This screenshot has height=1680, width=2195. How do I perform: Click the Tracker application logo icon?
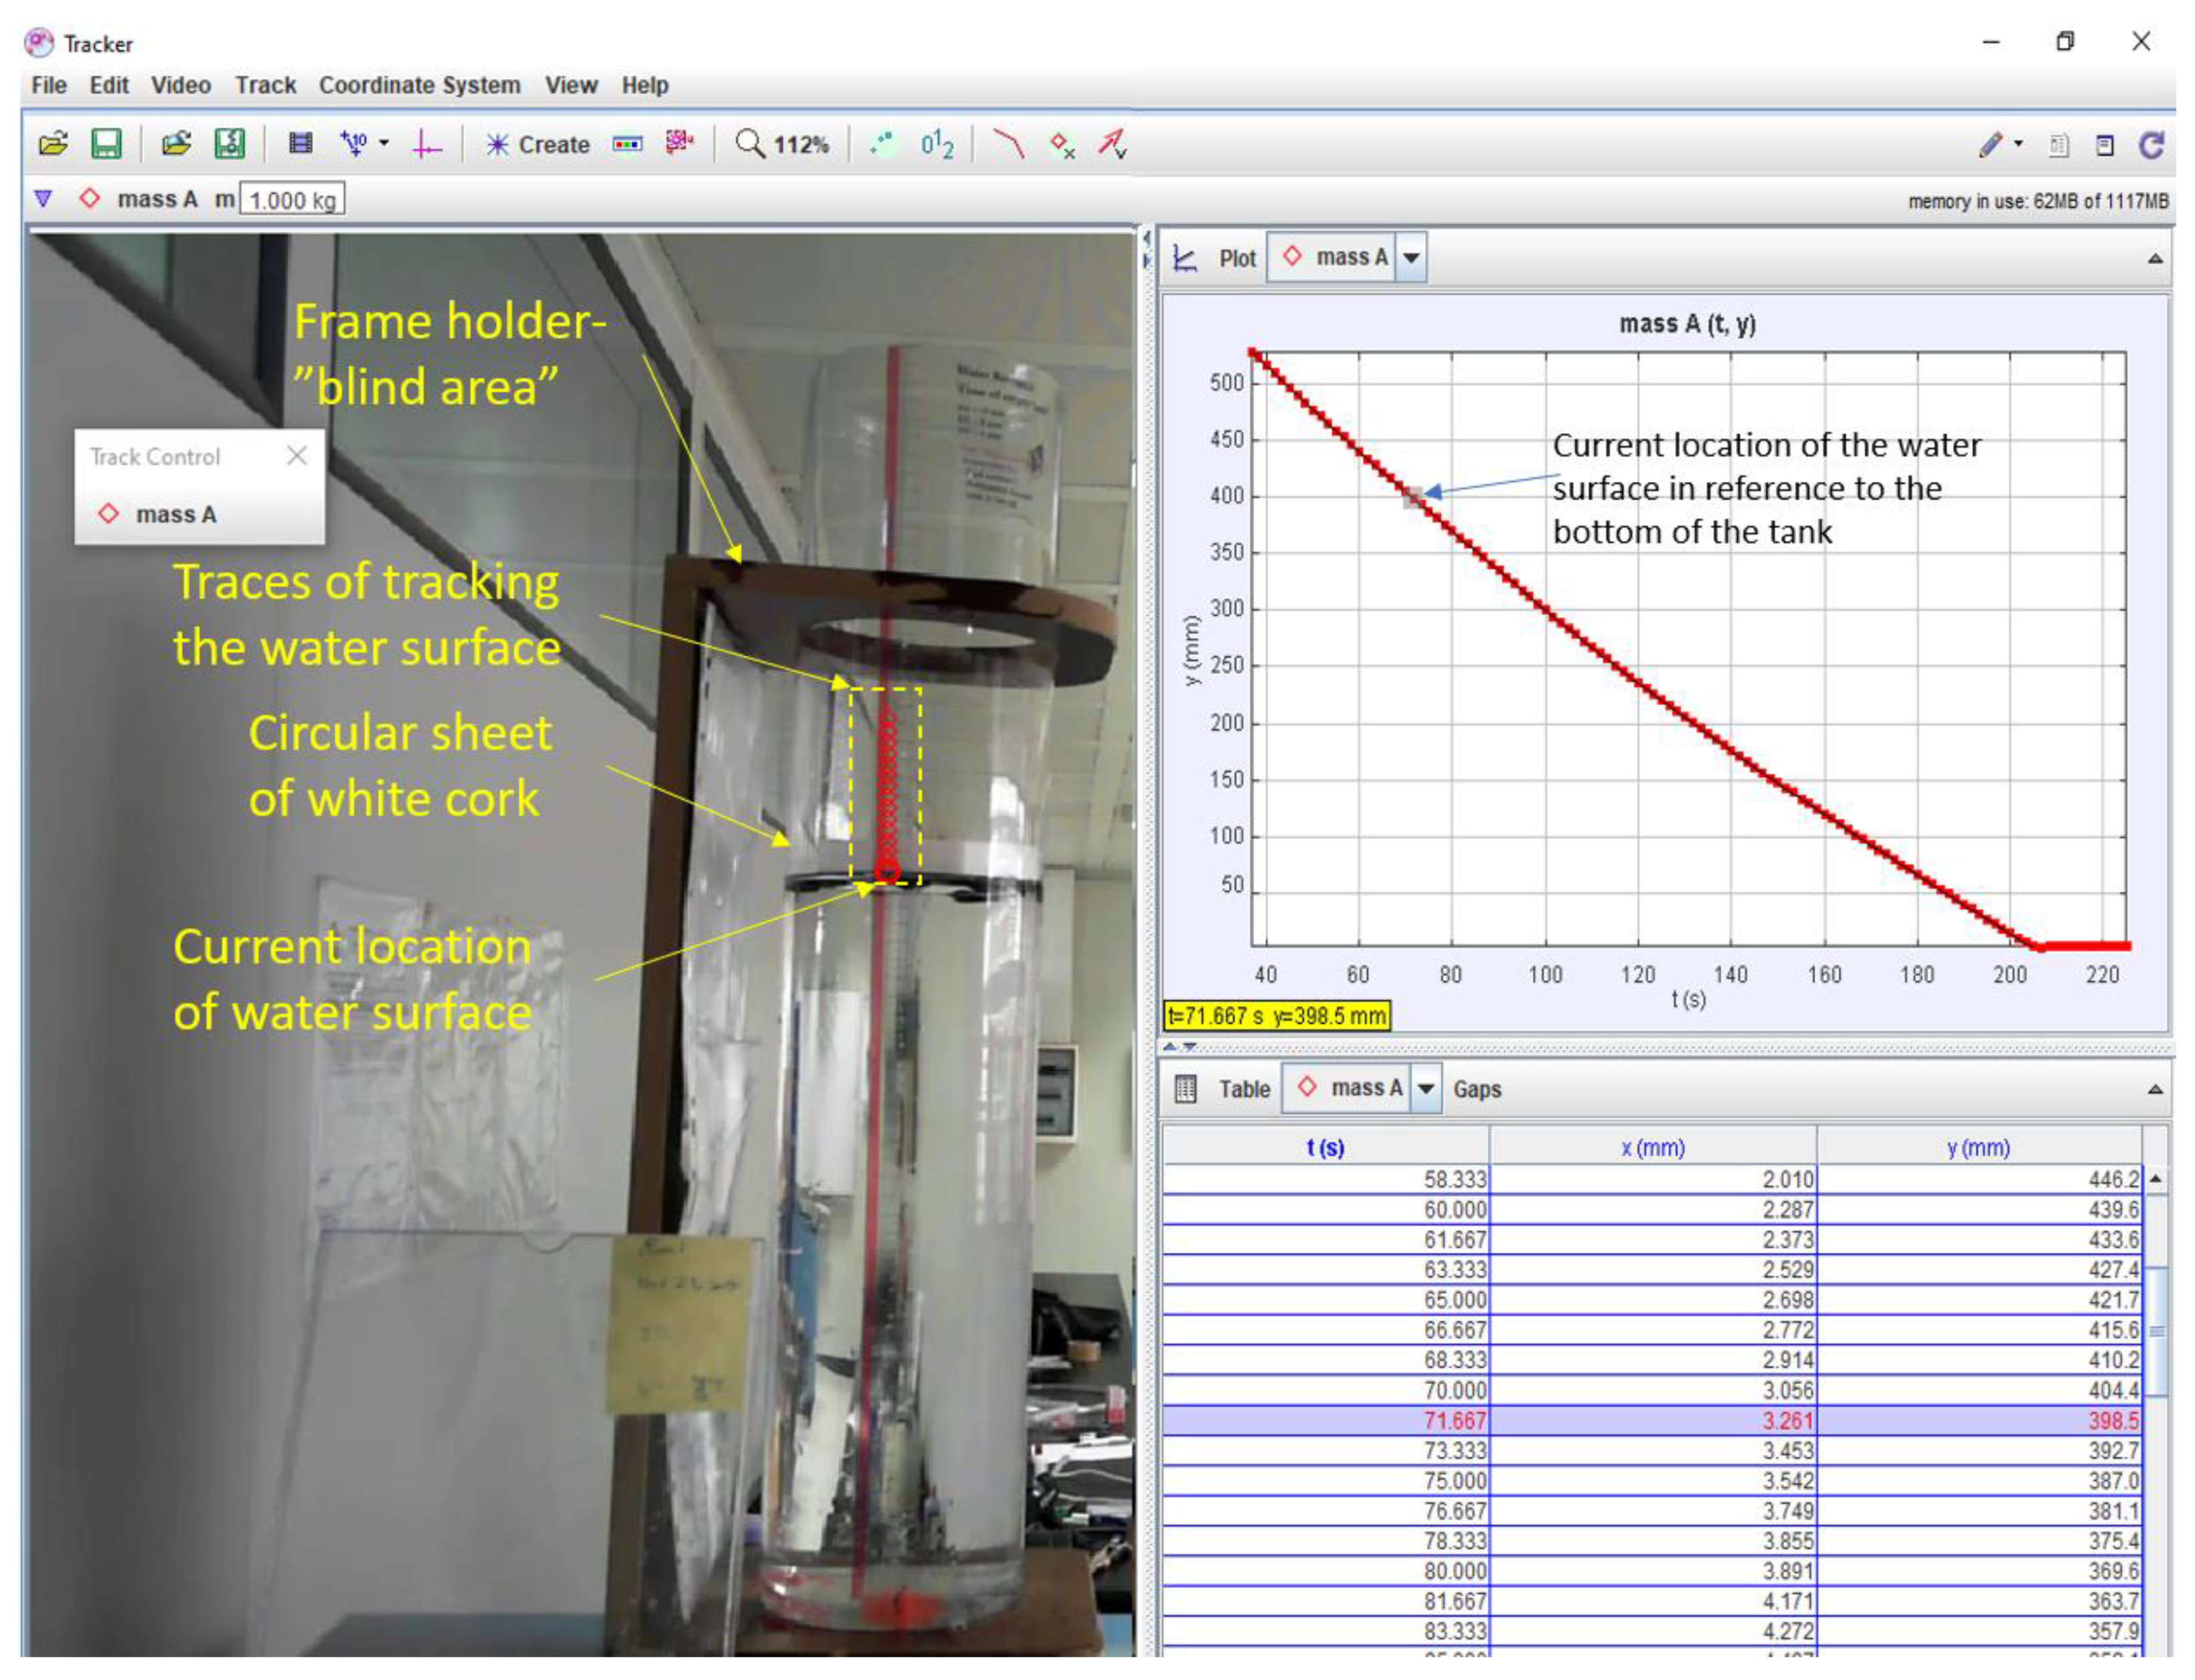coord(39,42)
